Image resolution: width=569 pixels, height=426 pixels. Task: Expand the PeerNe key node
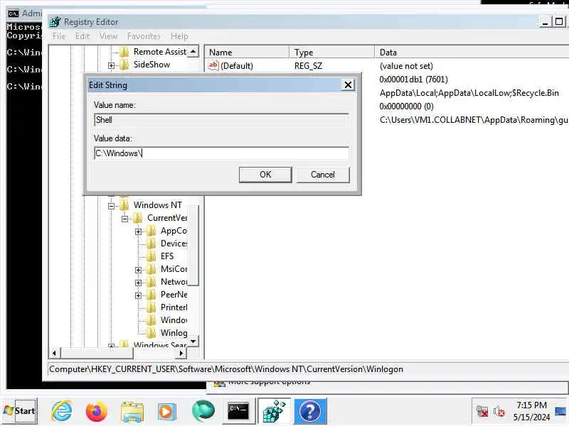point(138,295)
